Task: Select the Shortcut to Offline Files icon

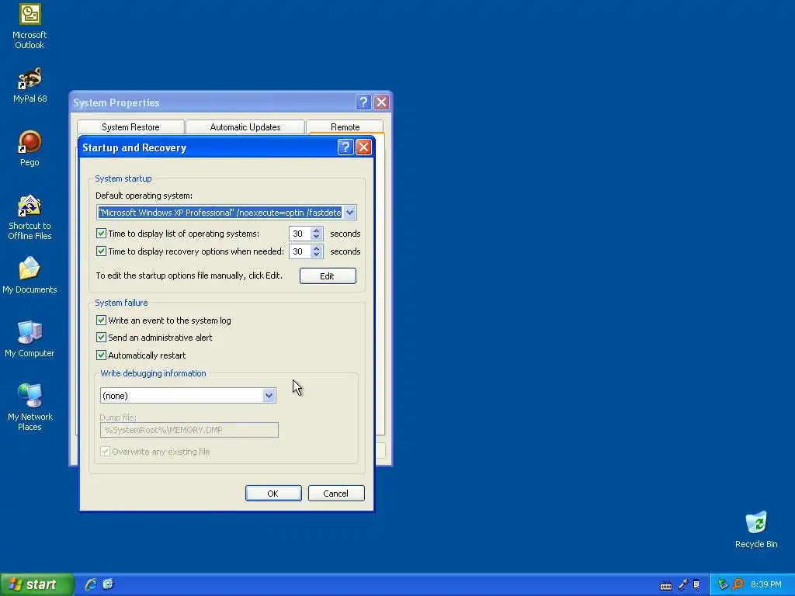Action: pyautogui.click(x=30, y=217)
